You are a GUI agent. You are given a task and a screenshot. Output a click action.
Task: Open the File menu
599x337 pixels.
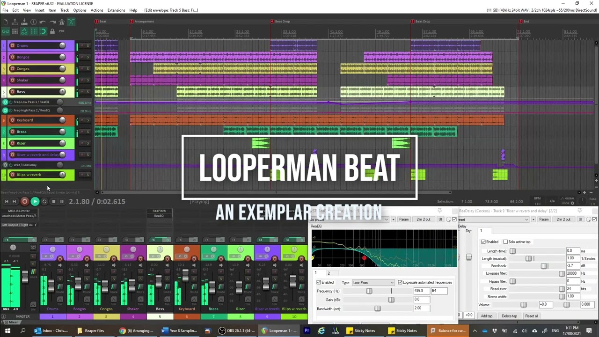(5, 10)
